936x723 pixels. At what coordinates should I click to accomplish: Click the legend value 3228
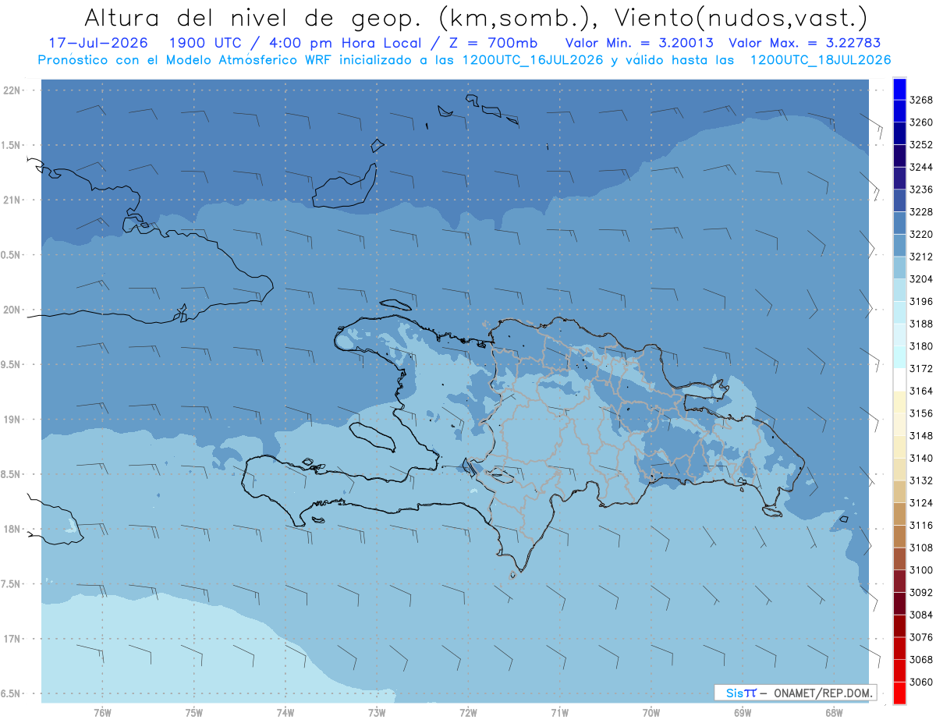[921, 212]
